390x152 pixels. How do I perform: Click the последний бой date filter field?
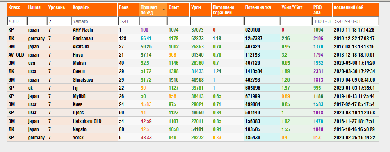pos(356,21)
